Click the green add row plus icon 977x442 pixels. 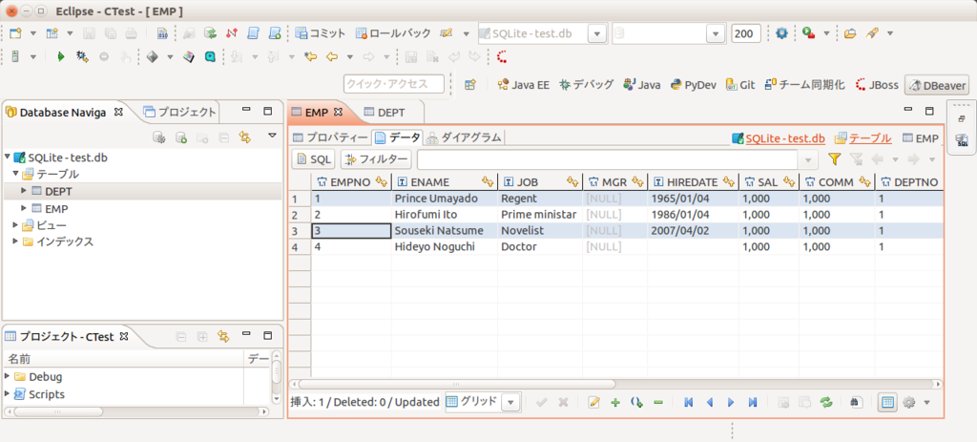615,402
